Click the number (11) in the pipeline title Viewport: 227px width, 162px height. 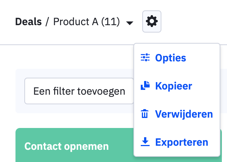pyautogui.click(x=111, y=22)
